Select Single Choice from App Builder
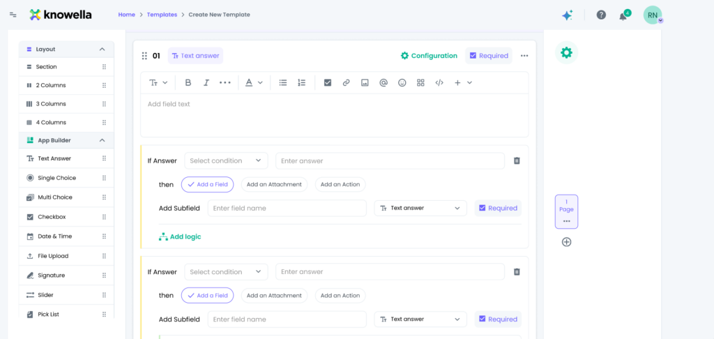 56,178
